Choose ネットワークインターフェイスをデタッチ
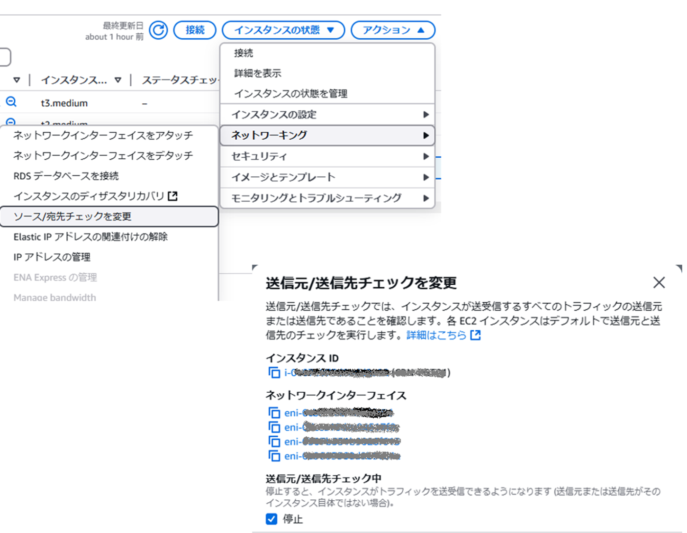Viewport: 687px width, 533px height. [109, 156]
